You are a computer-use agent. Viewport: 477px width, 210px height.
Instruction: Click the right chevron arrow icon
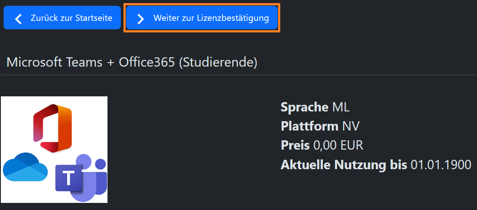pyautogui.click(x=140, y=19)
